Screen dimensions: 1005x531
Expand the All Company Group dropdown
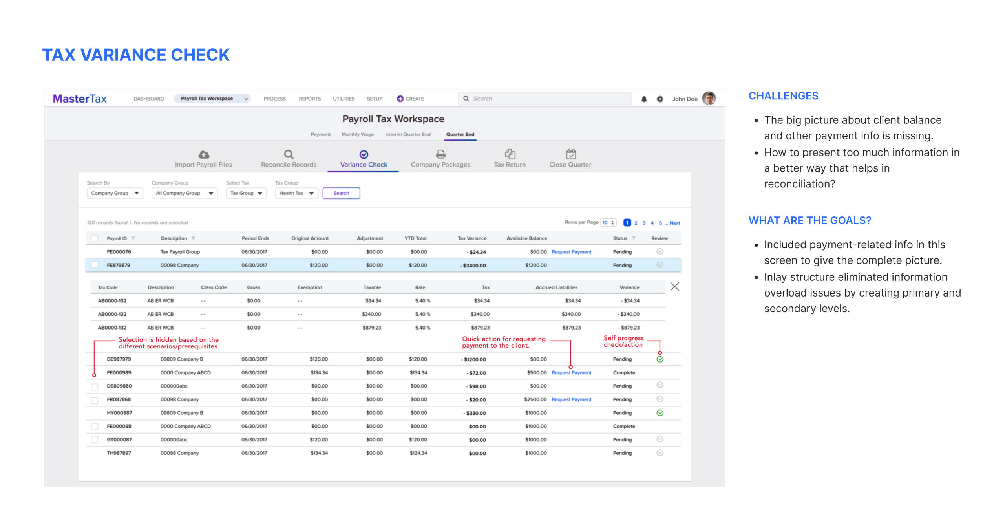[x=184, y=193]
